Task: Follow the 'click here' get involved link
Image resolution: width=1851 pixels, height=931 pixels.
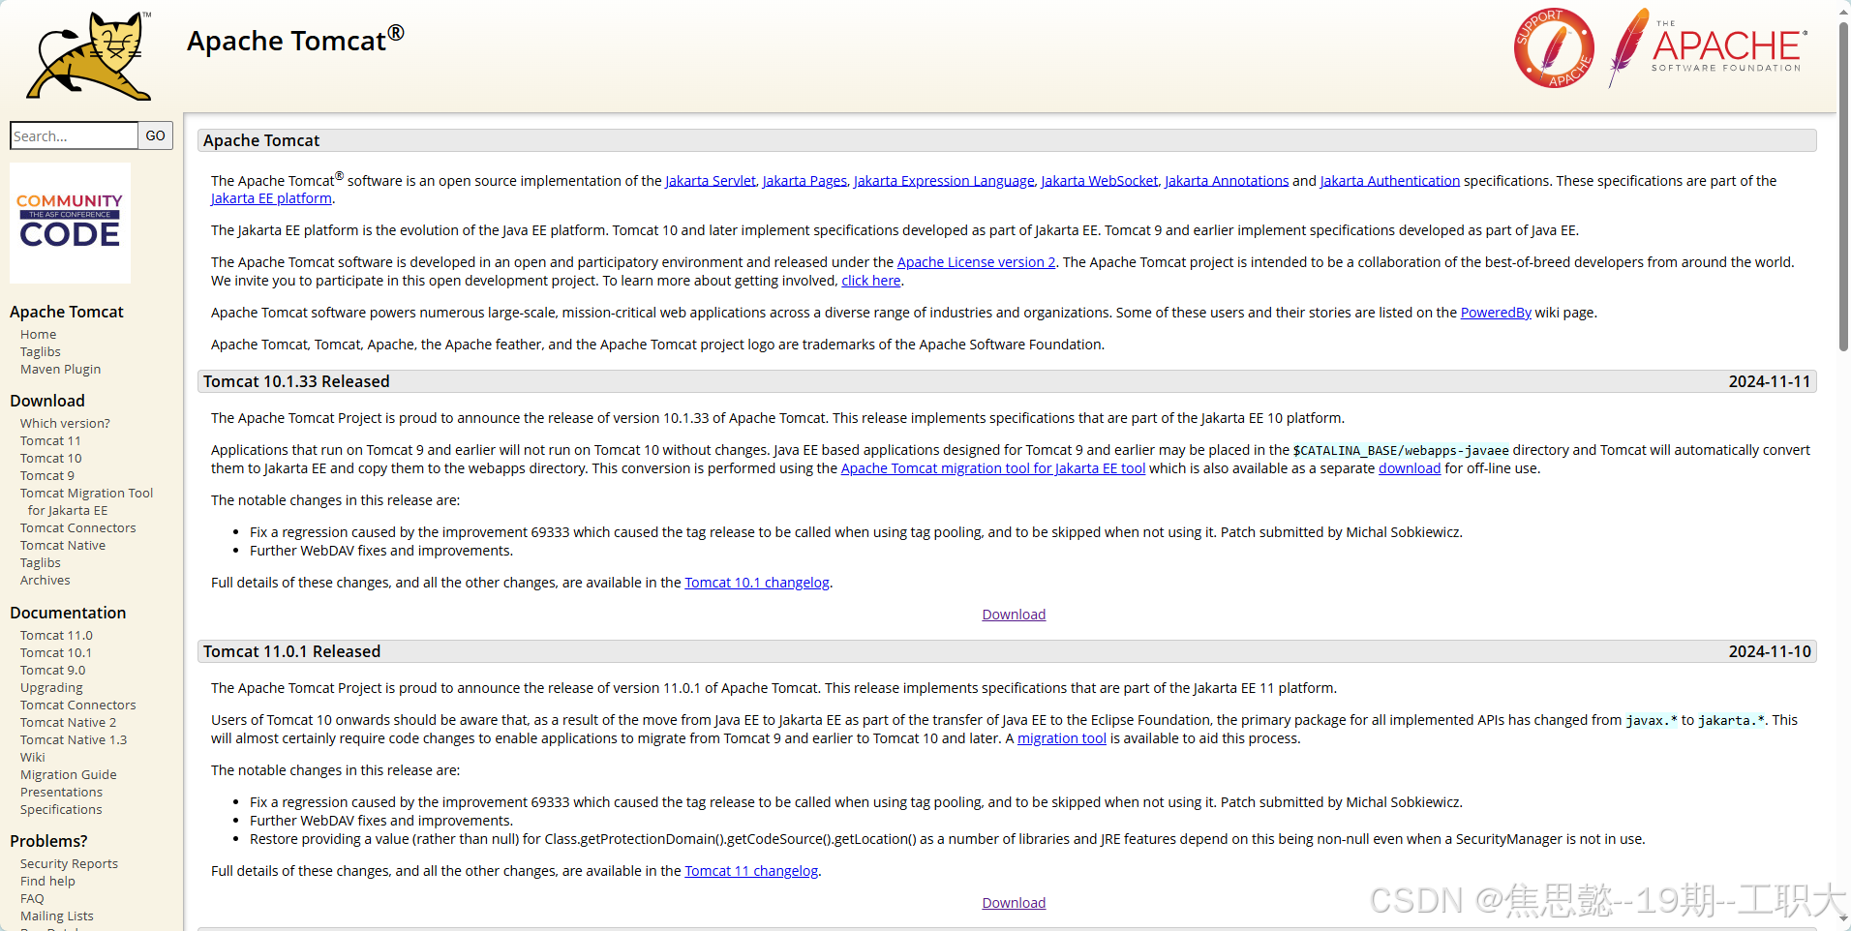Action: (871, 281)
